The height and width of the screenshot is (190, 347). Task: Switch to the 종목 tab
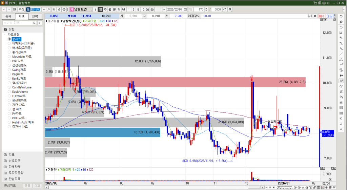click(x=8, y=16)
